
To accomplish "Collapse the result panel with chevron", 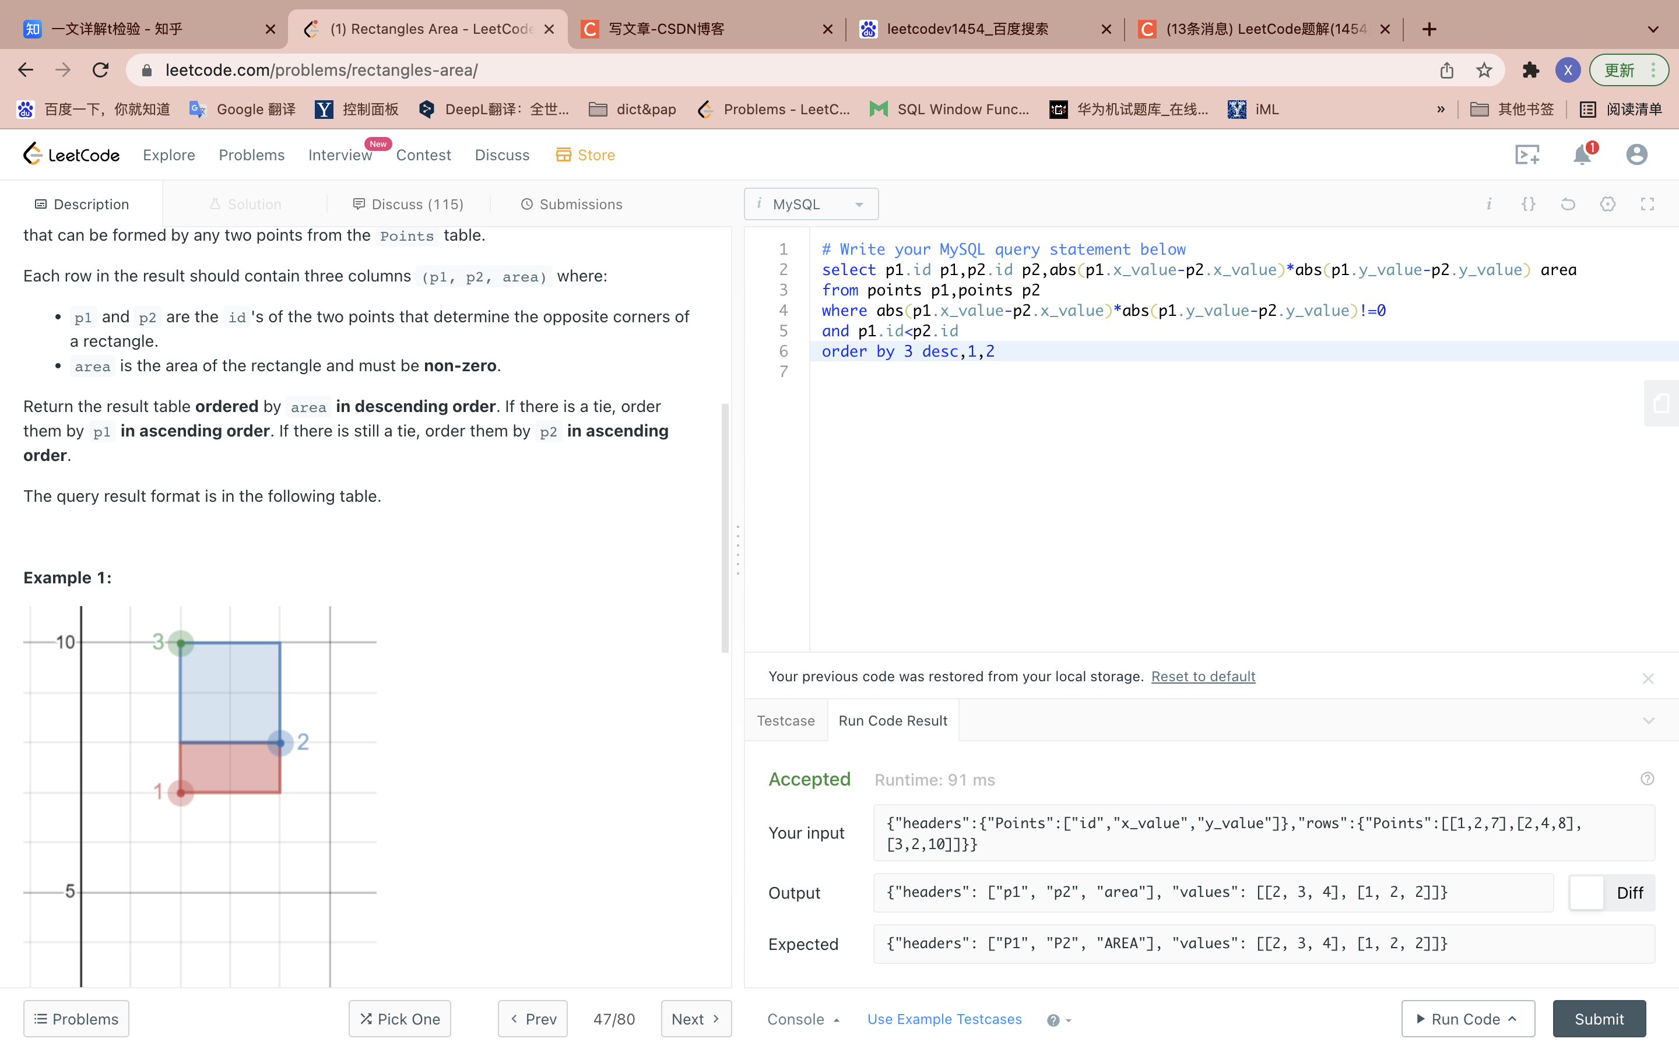I will click(x=1649, y=721).
